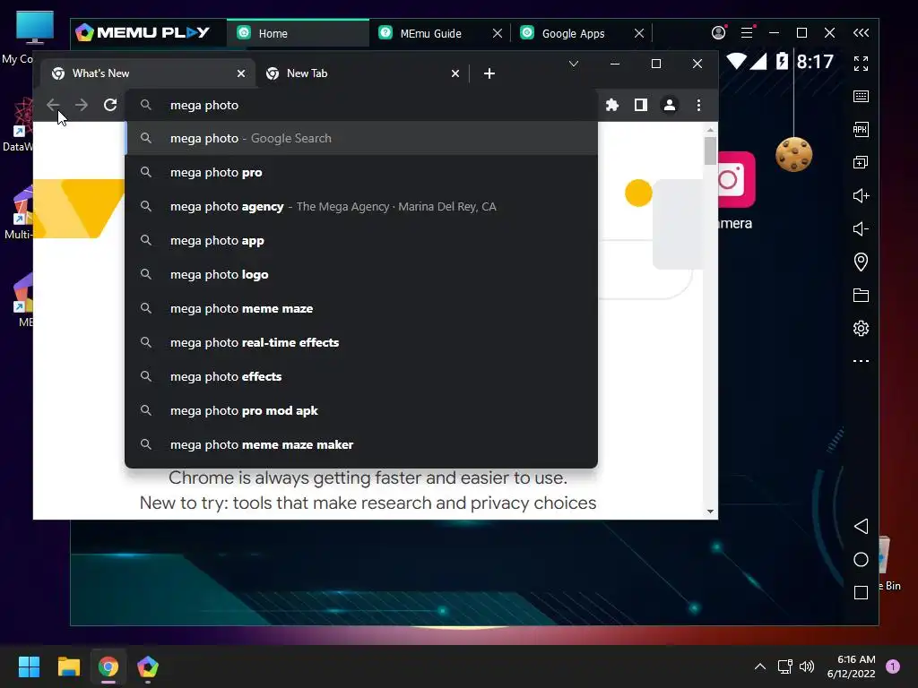This screenshot has width=918, height=688.
Task: Show more MEmu sidebar tools ellipsis
Action: 861,361
